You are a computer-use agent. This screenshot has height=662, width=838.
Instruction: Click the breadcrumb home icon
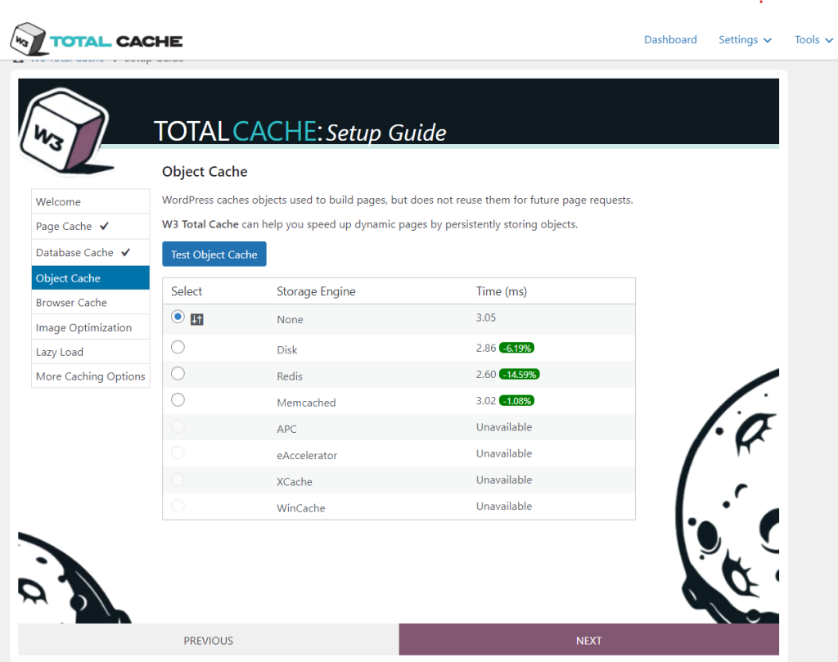coord(18,58)
